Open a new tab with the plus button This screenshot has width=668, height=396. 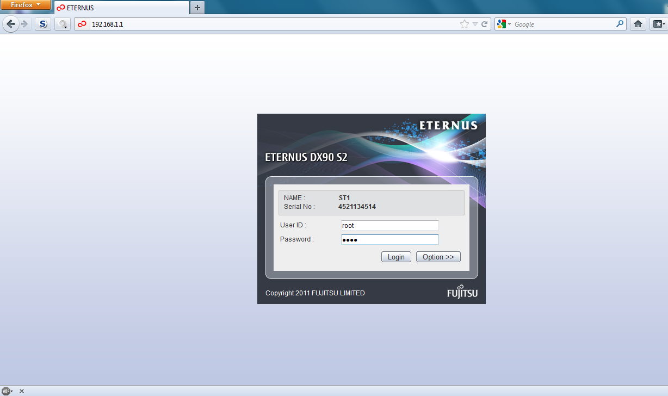click(197, 8)
